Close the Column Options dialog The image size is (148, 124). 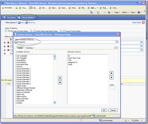pos(118,34)
